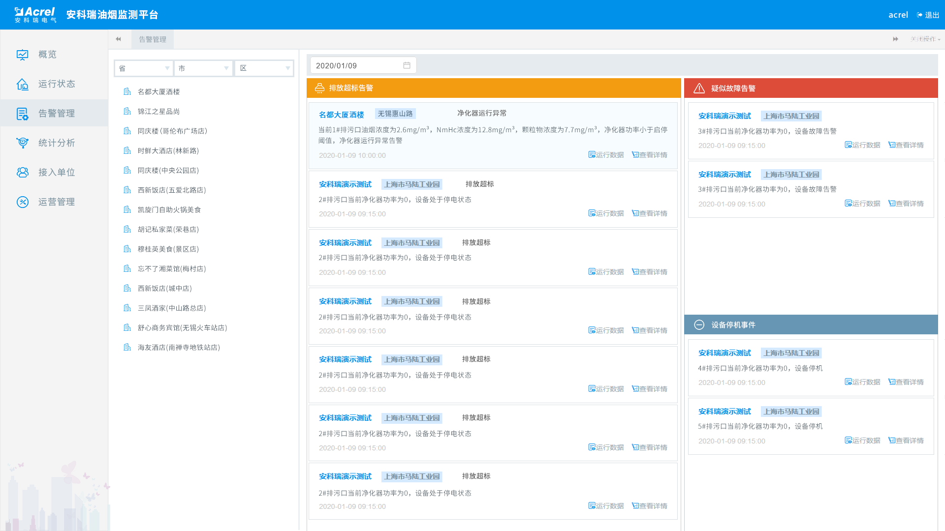Viewport: 945px width, 531px height.
Task: Select 告警管理 in the sidebar menu
Action: tap(56, 114)
